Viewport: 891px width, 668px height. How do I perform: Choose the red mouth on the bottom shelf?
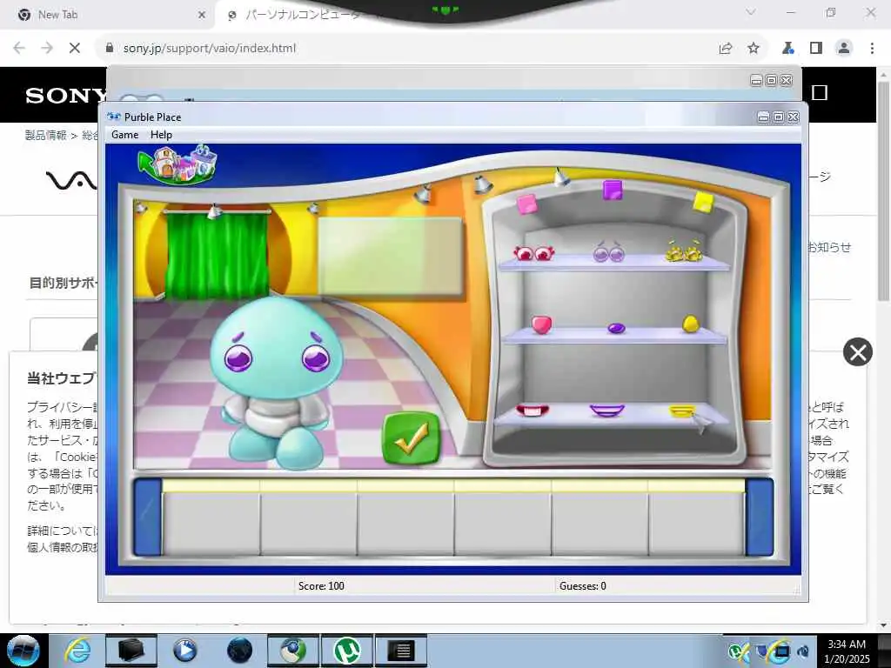pyautogui.click(x=533, y=410)
